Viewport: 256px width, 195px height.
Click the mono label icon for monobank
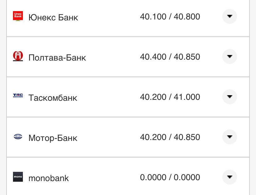click(18, 177)
